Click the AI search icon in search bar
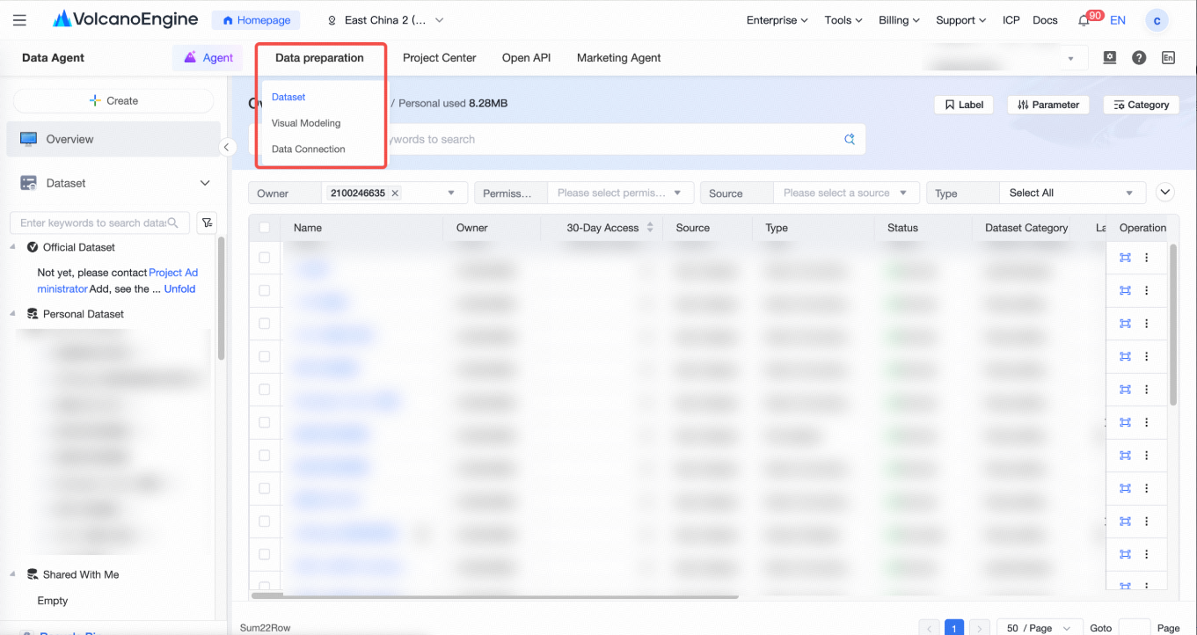Image resolution: width=1197 pixels, height=635 pixels. click(x=850, y=139)
